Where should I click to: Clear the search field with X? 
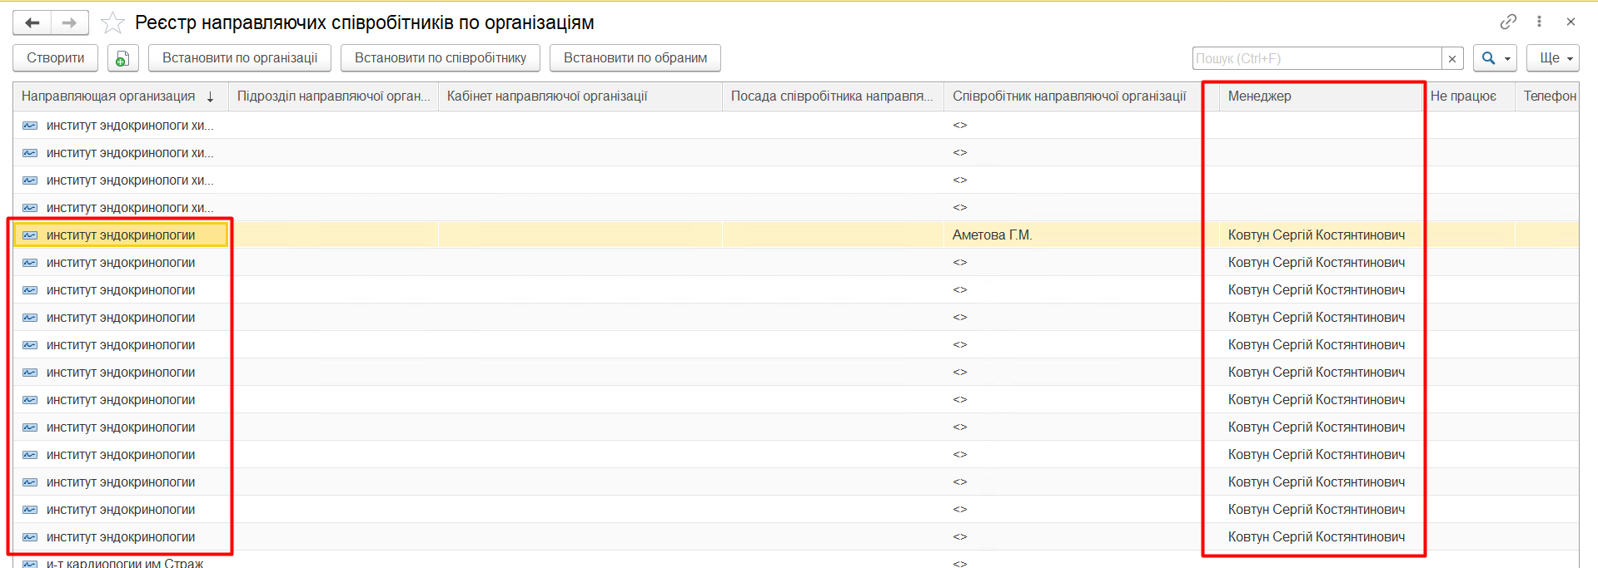pos(1452,58)
